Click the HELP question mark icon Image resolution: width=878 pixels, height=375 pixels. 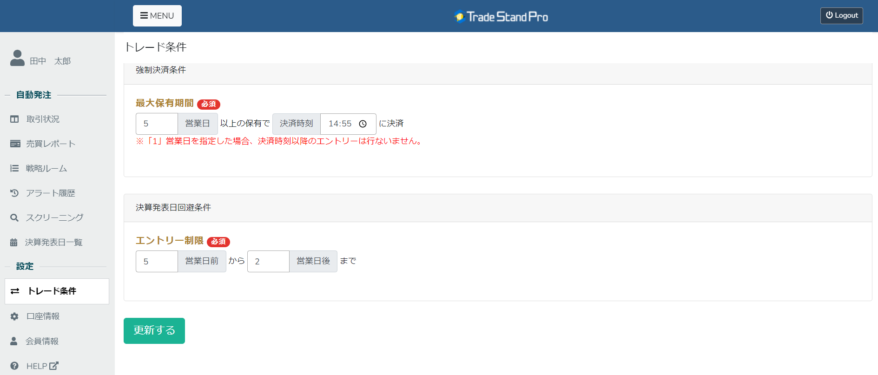(x=14, y=366)
